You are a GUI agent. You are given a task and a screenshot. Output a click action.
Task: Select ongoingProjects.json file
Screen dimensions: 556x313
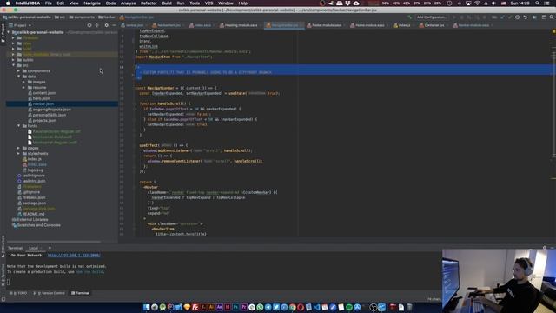52,110
